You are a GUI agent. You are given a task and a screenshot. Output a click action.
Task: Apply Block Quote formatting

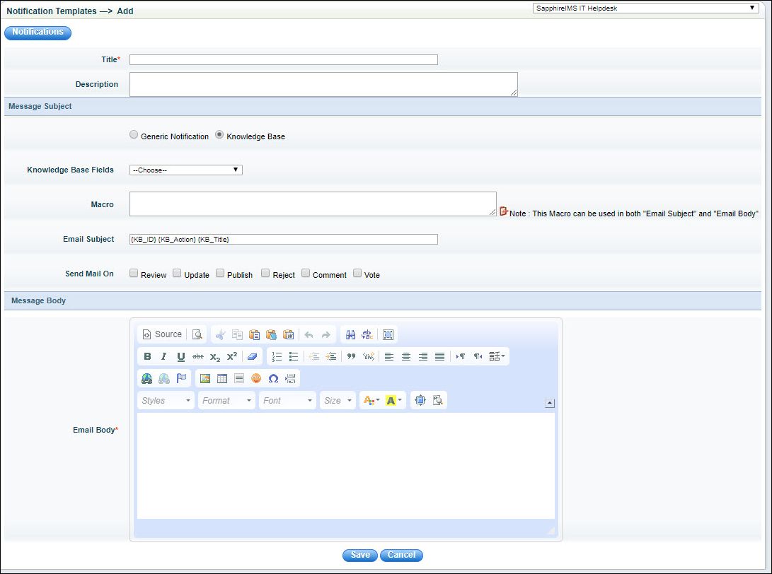tap(351, 356)
